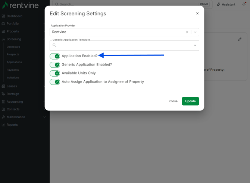Click the Update button
The height and width of the screenshot is (183, 250).
[x=190, y=101]
